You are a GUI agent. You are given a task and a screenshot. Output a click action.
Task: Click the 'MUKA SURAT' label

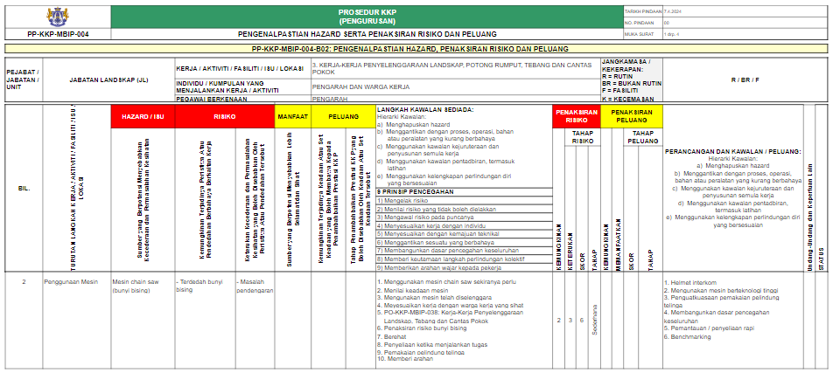pyautogui.click(x=637, y=34)
